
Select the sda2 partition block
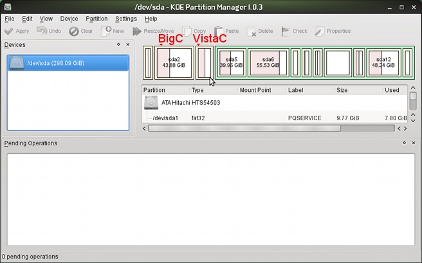tap(174, 62)
